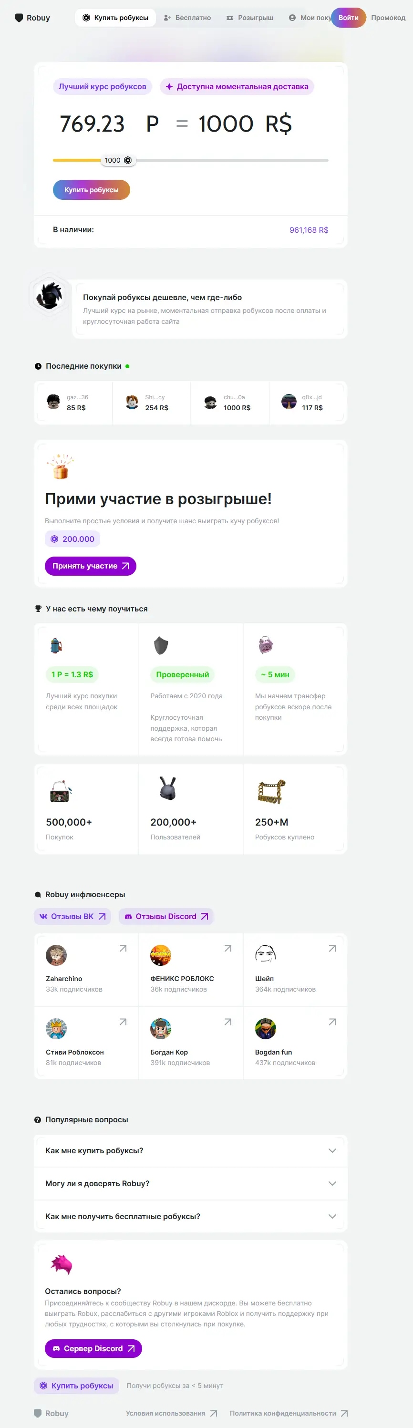Open the 'Сервер Discord' button
Image resolution: width=413 pixels, height=1428 pixels.
click(x=93, y=1348)
